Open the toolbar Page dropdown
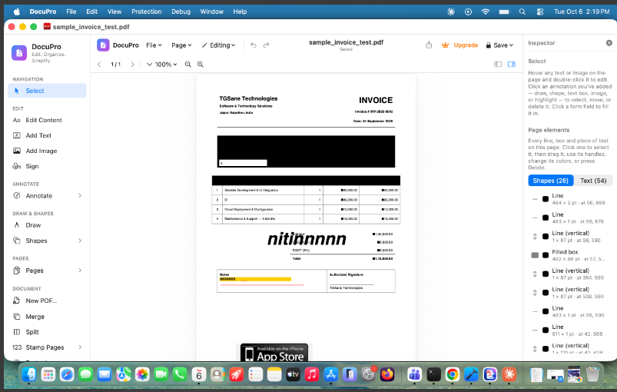 click(x=181, y=45)
